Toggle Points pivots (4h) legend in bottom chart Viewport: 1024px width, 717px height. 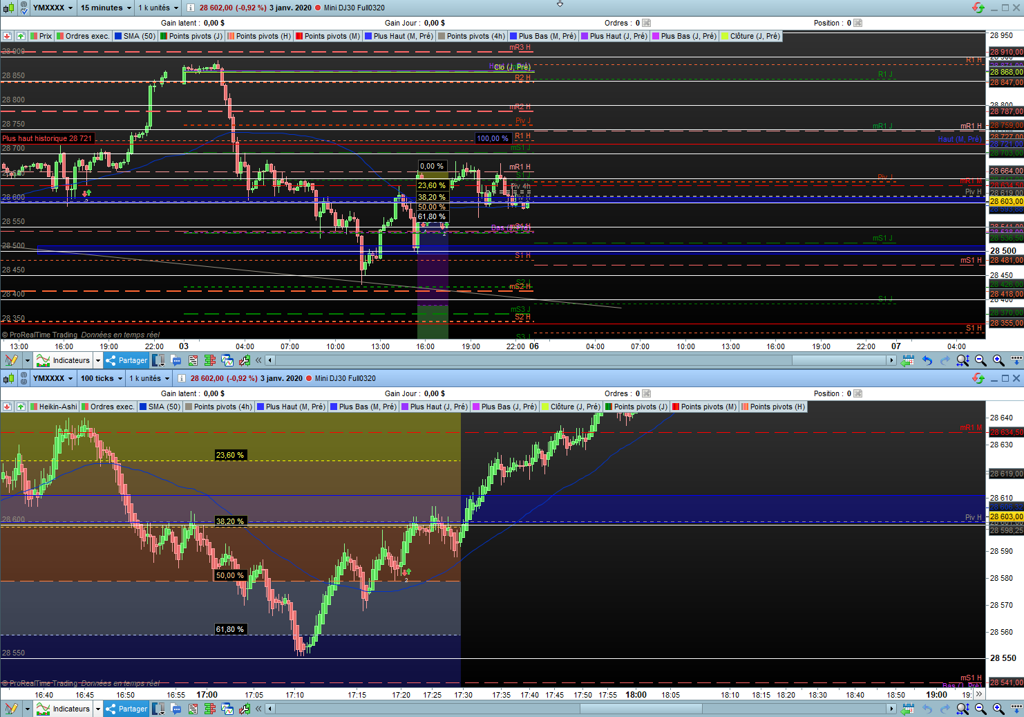tap(219, 407)
